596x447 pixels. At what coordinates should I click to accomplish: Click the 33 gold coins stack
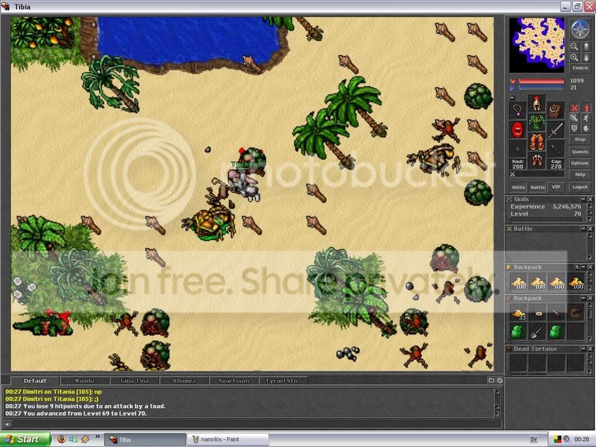518,314
